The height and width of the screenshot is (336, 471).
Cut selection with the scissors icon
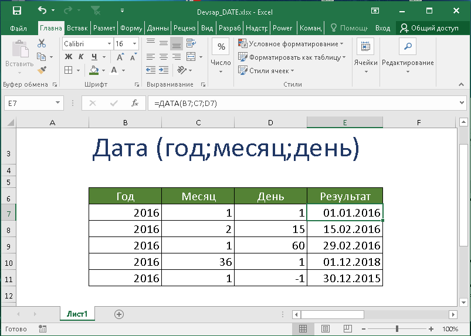pos(42,43)
